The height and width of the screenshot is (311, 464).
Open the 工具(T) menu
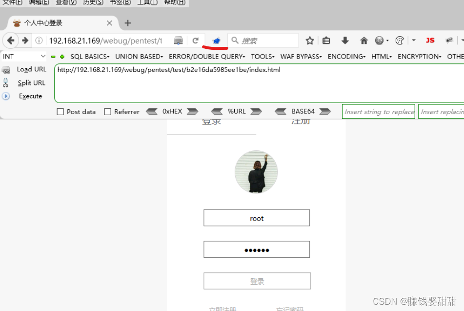(147, 2)
